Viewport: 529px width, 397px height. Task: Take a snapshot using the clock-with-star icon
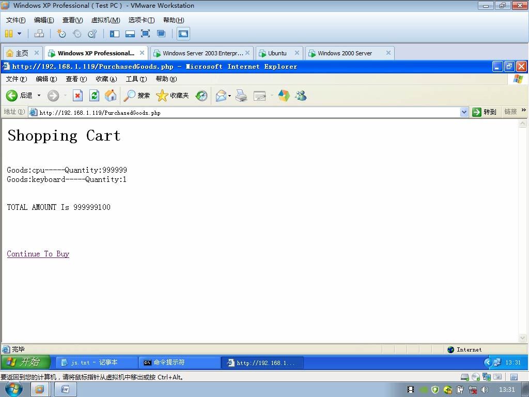(61, 34)
